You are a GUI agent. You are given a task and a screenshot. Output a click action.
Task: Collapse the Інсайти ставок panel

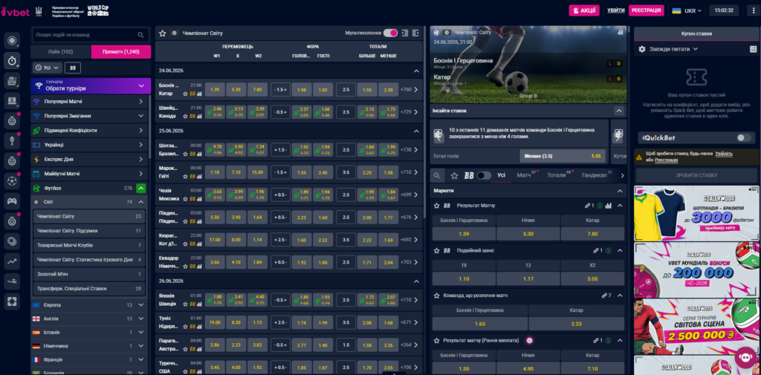pyautogui.click(x=618, y=111)
